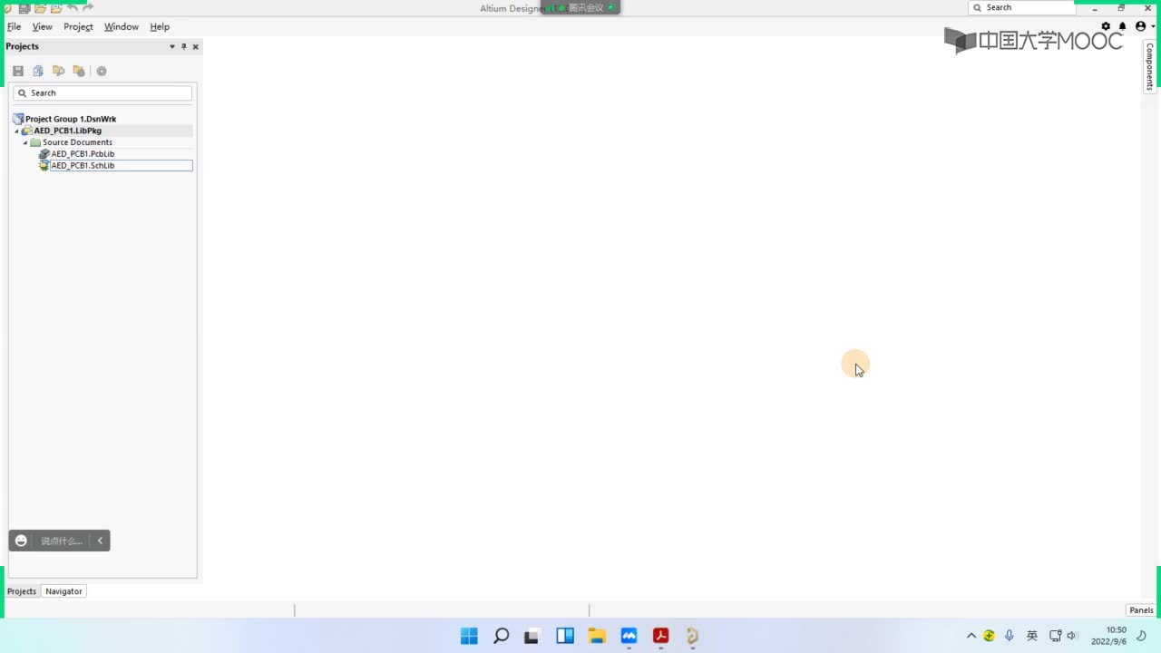
Task: Pin the Projects panel
Action: coord(183,46)
